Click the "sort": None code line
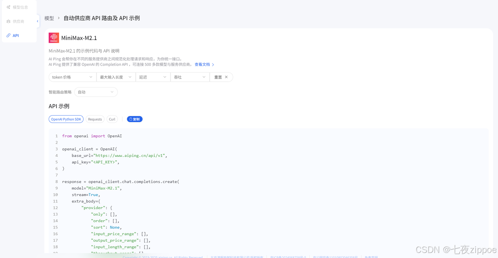Screen dimensions: 498x258 pyautogui.click(x=106, y=227)
